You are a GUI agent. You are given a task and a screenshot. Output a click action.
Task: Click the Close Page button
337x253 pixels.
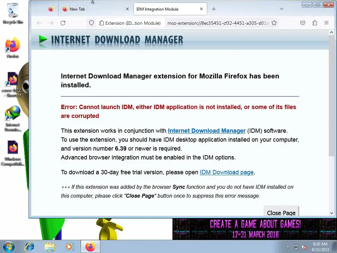[x=281, y=211]
